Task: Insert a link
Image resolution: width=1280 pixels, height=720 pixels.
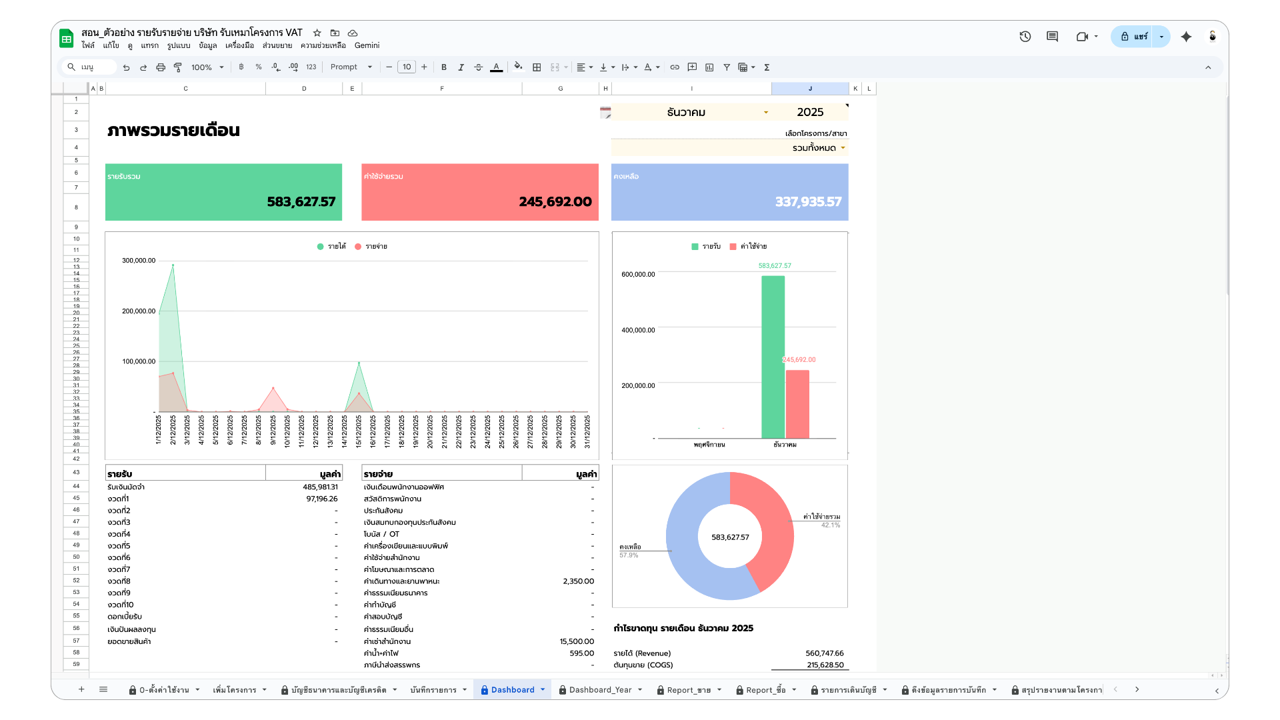Action: (675, 67)
